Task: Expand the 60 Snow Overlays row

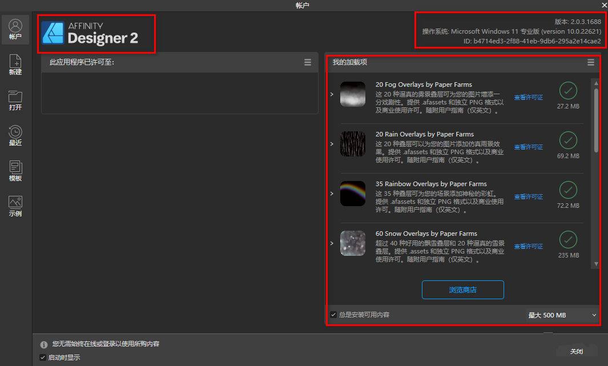Action: click(332, 243)
